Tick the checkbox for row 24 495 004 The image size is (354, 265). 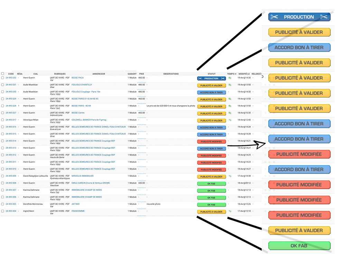3,211
